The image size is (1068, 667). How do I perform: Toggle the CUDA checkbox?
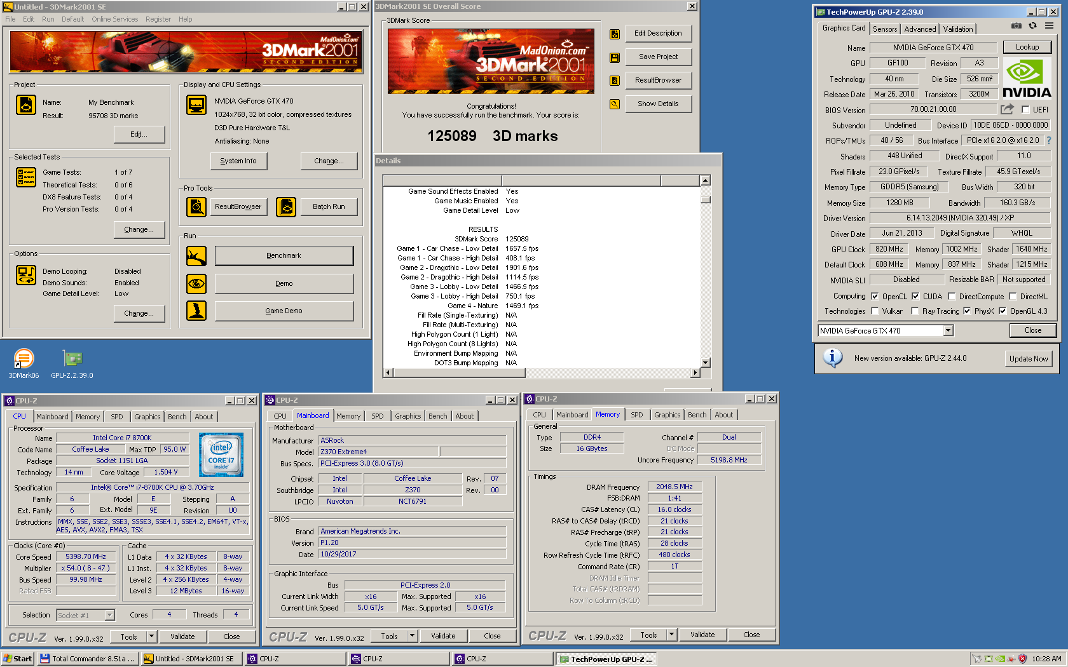coord(915,296)
